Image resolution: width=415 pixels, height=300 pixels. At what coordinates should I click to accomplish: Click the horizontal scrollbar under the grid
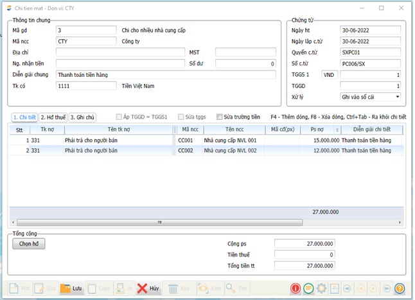161,222
